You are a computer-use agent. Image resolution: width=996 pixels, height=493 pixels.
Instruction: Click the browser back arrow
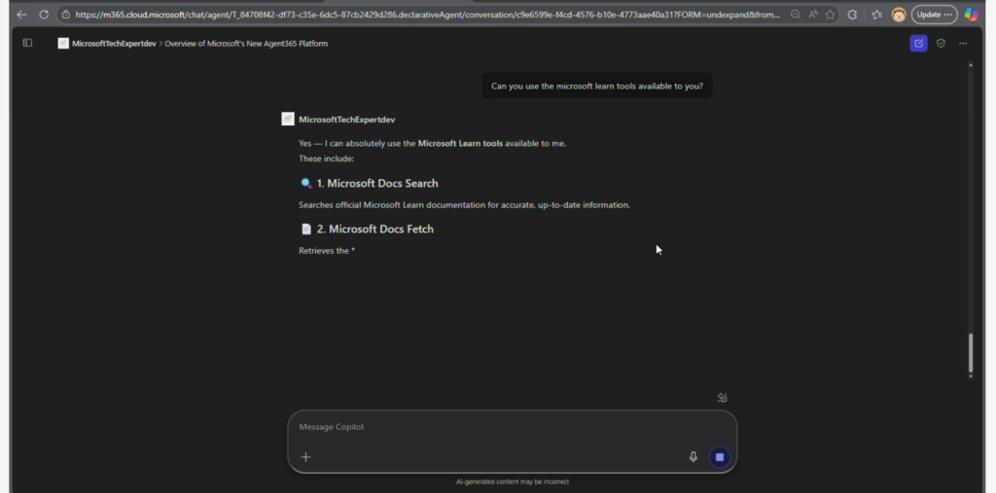click(21, 15)
